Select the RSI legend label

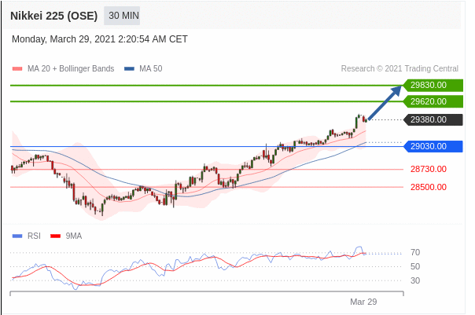(34, 236)
